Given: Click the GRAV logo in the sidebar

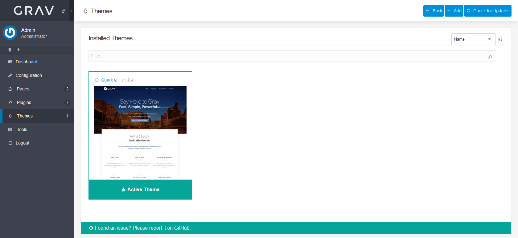Looking at the screenshot, I should (x=34, y=11).
